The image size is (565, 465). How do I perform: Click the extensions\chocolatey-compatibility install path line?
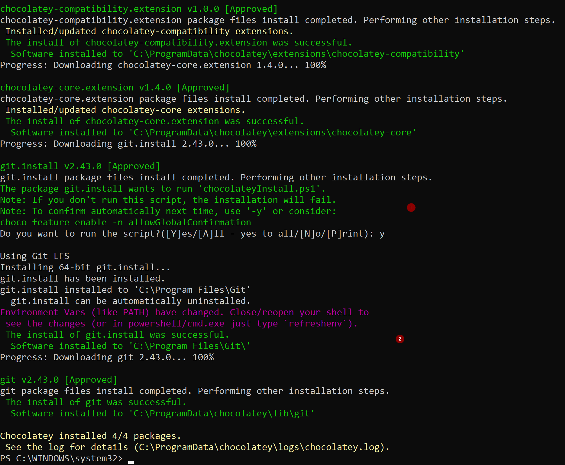[237, 54]
